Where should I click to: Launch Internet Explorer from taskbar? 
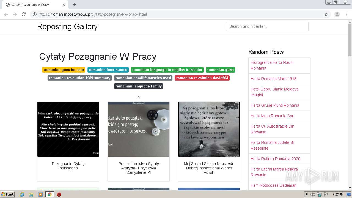pos(22,194)
